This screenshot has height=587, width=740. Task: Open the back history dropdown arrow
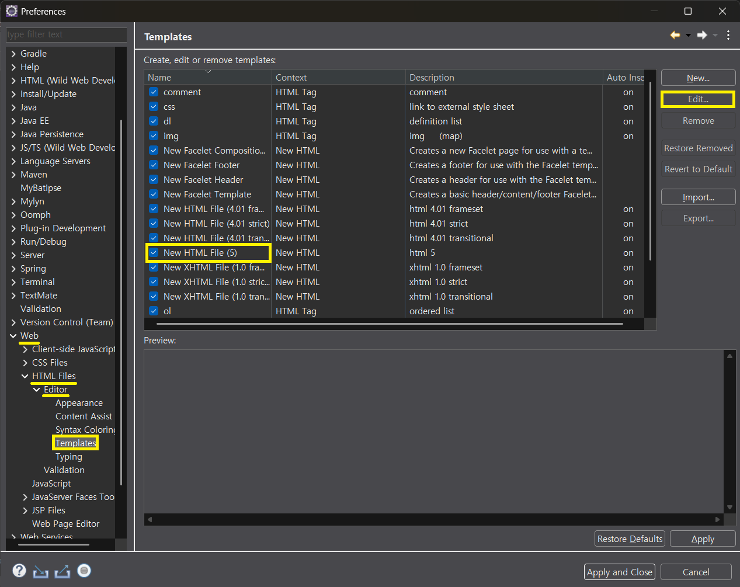(x=688, y=36)
